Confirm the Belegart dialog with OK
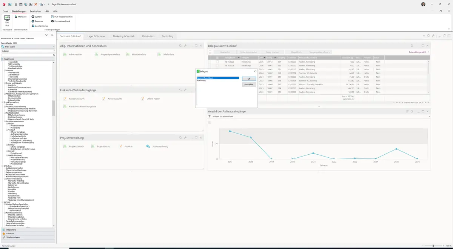This screenshot has width=453, height=249. tap(249, 79)
